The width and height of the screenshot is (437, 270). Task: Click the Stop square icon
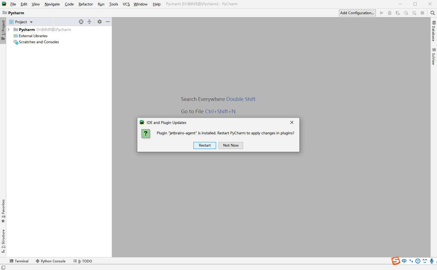pos(422,13)
